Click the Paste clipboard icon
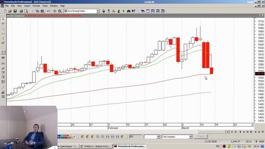 (42, 11)
